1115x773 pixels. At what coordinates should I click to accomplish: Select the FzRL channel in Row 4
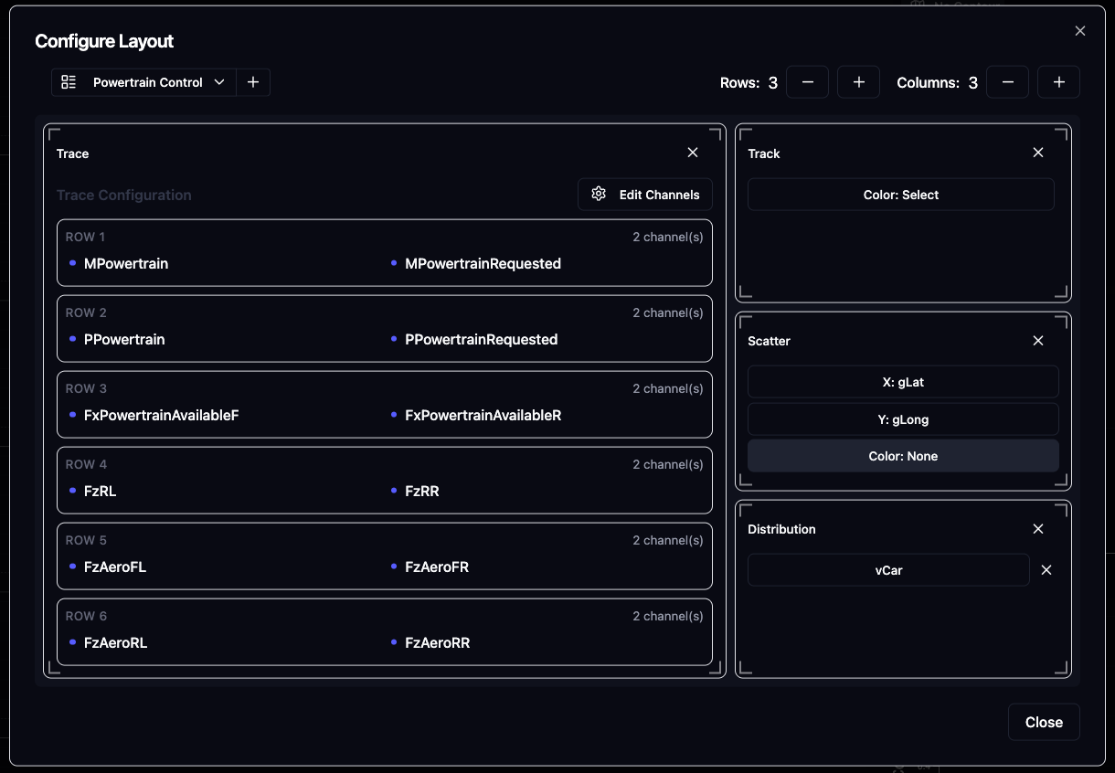click(100, 491)
